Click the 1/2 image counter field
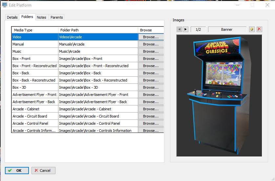275x181 pixels. coord(198,29)
